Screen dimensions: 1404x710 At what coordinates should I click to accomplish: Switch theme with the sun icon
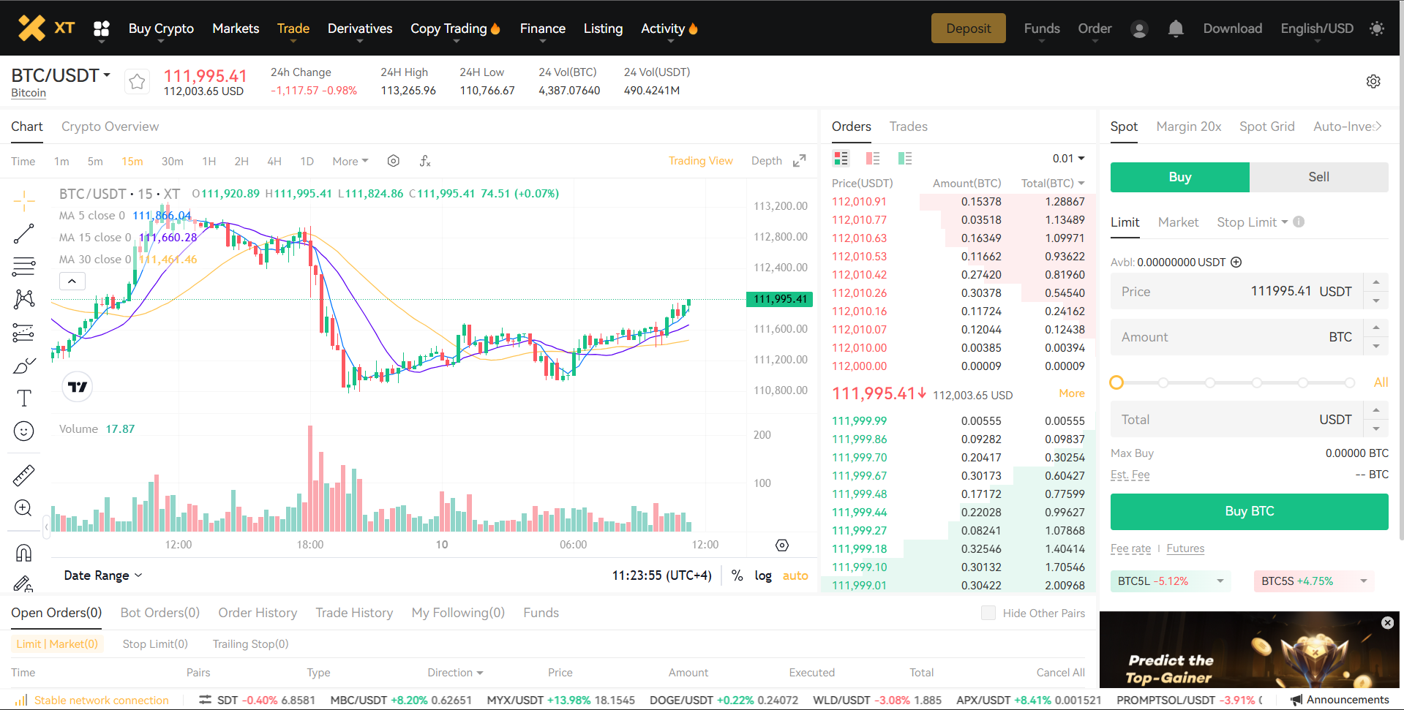point(1376,29)
